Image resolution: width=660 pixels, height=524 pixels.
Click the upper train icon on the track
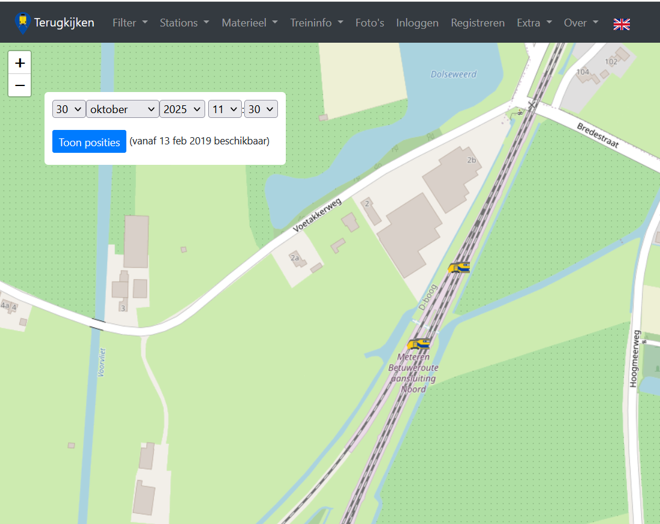[459, 268]
